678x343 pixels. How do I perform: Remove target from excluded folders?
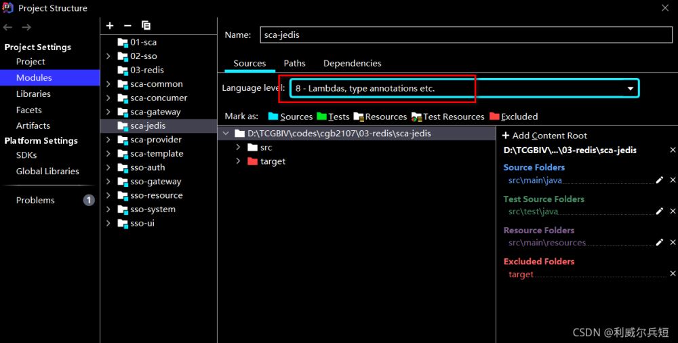coord(673,273)
